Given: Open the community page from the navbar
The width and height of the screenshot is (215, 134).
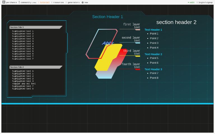Looking at the screenshot, I should point(26,3).
